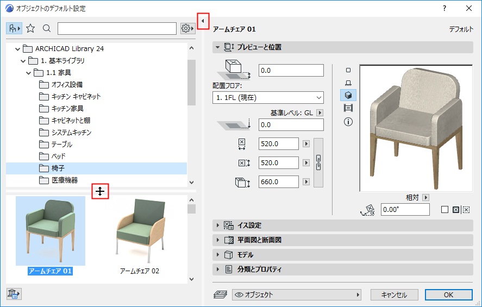Select the キャビネットと棚 folder
Image resolution: width=482 pixels, height=307 pixels.
65,121
